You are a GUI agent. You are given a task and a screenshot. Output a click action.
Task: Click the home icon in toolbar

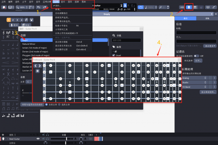(4, 7)
